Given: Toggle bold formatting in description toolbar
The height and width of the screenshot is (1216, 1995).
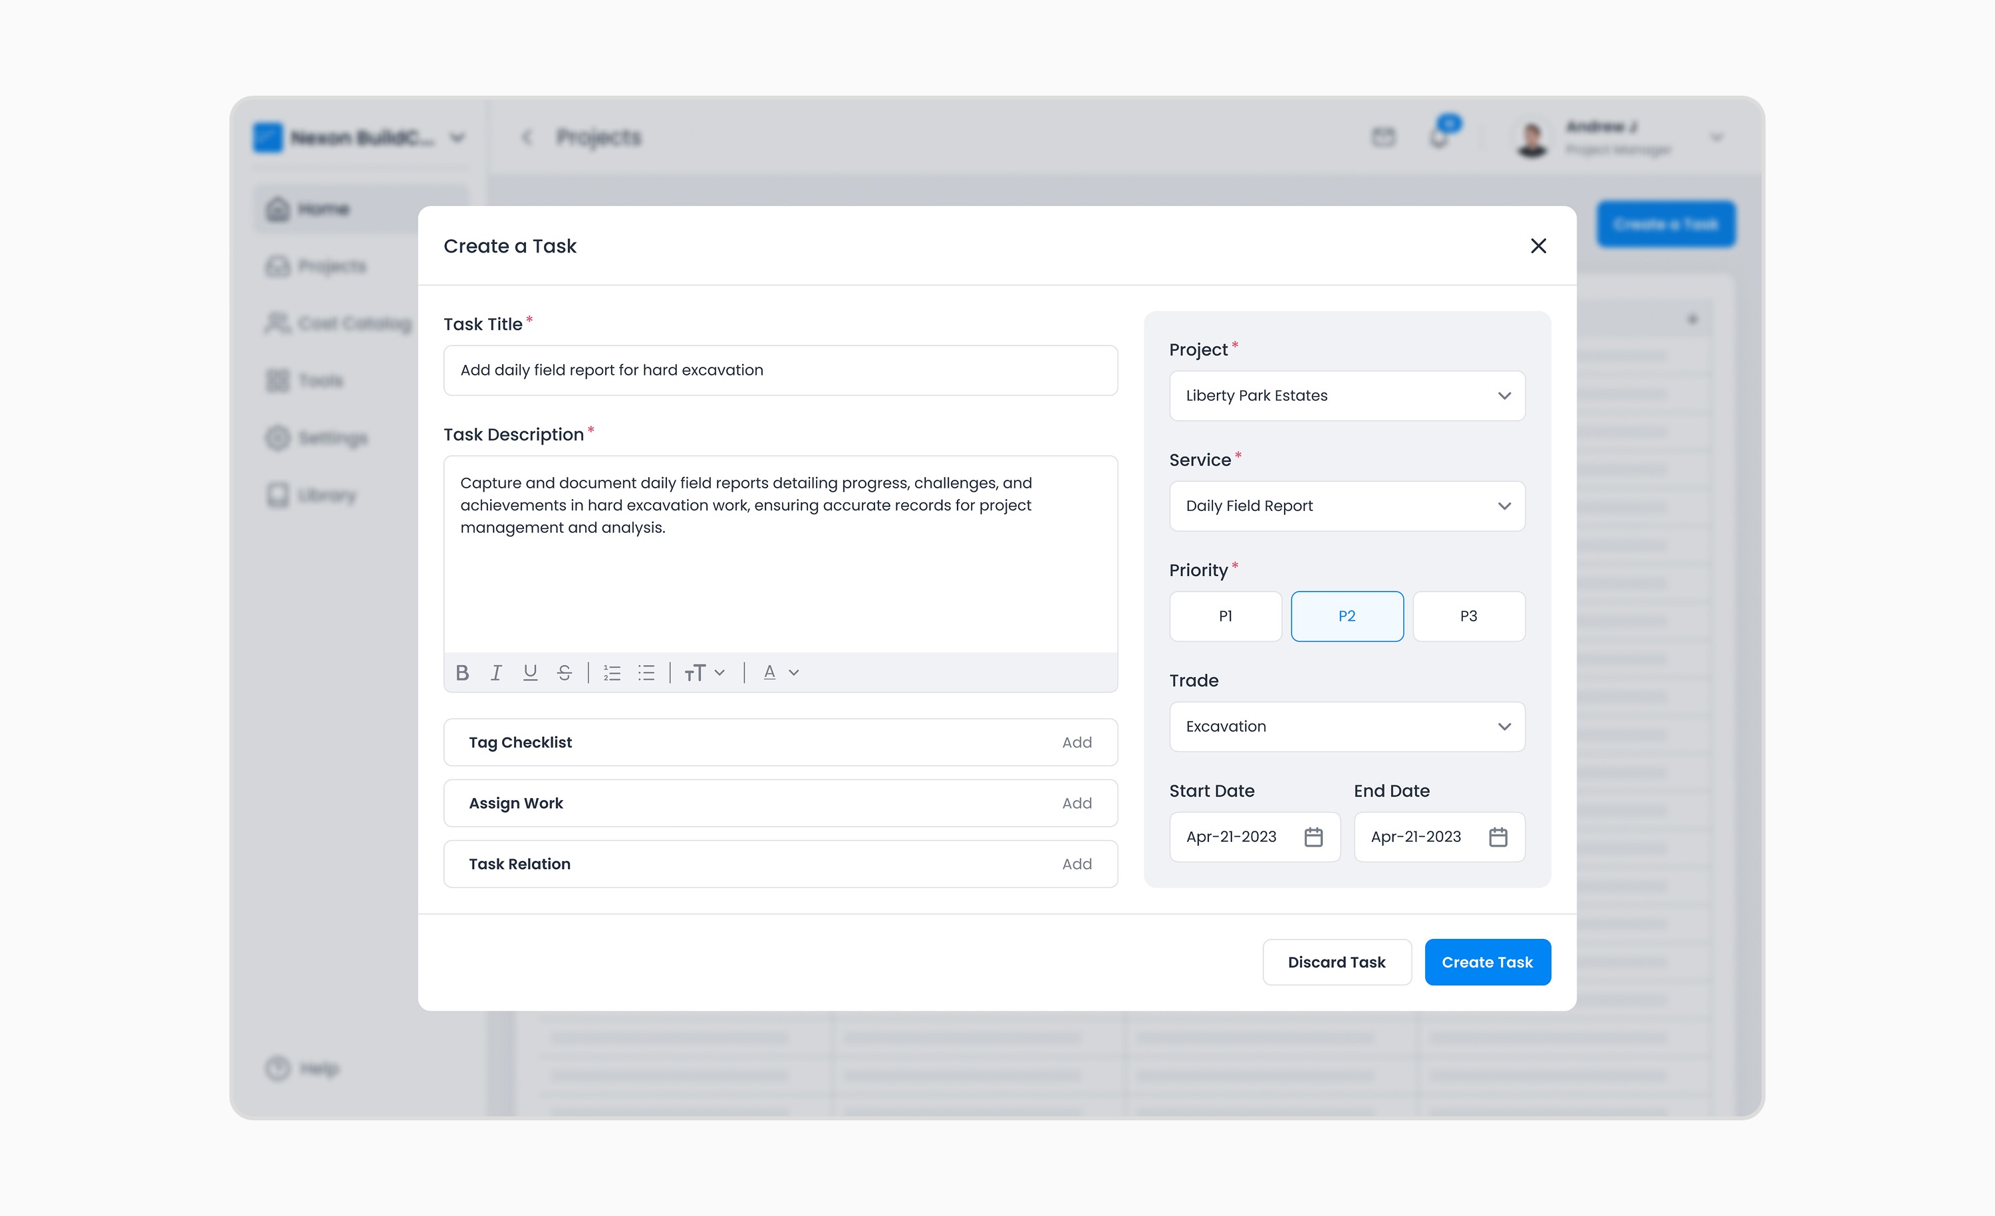Looking at the screenshot, I should tap(462, 672).
